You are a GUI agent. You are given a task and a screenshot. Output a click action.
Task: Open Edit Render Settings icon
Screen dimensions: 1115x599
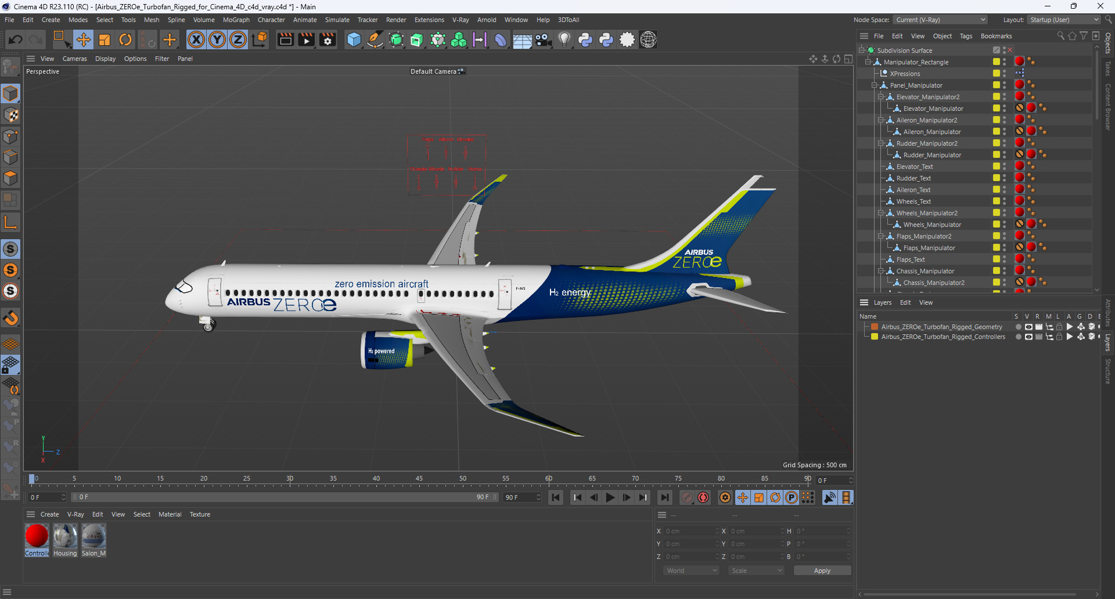328,39
